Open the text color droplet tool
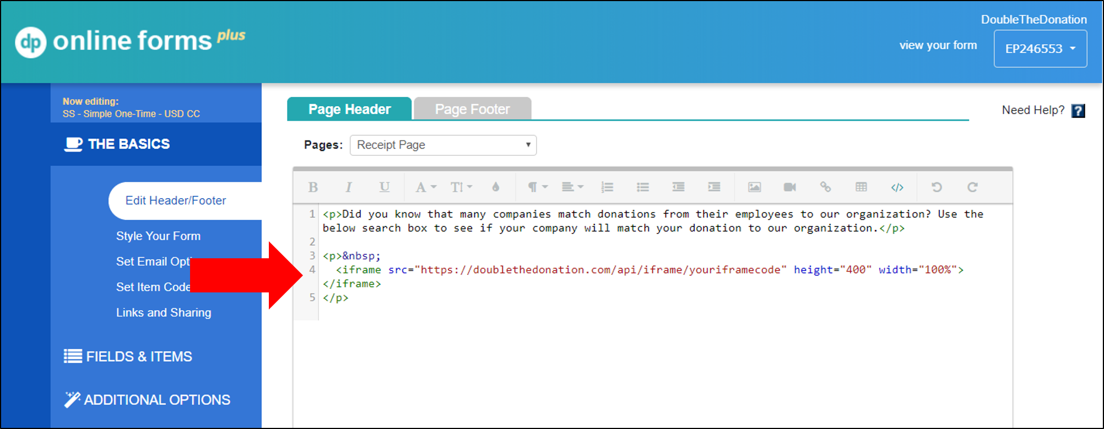Viewport: 1104px width, 429px height. (496, 187)
